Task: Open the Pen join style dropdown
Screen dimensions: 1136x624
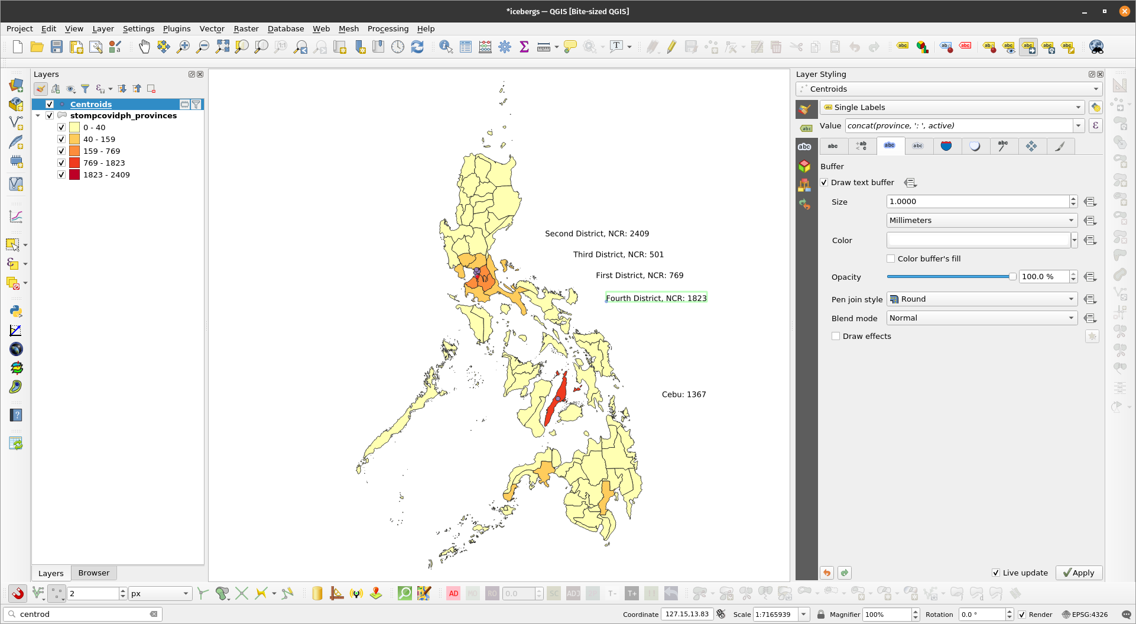Action: pyautogui.click(x=981, y=299)
